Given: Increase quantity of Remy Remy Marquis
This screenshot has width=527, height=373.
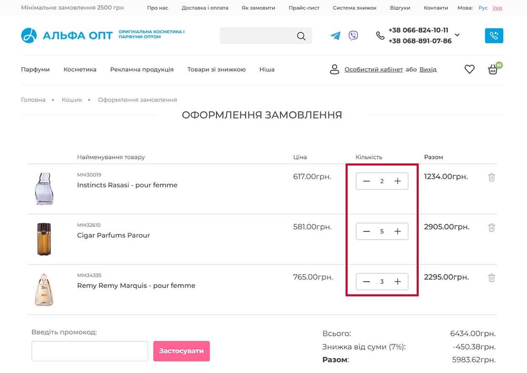Looking at the screenshot, I should 398,281.
